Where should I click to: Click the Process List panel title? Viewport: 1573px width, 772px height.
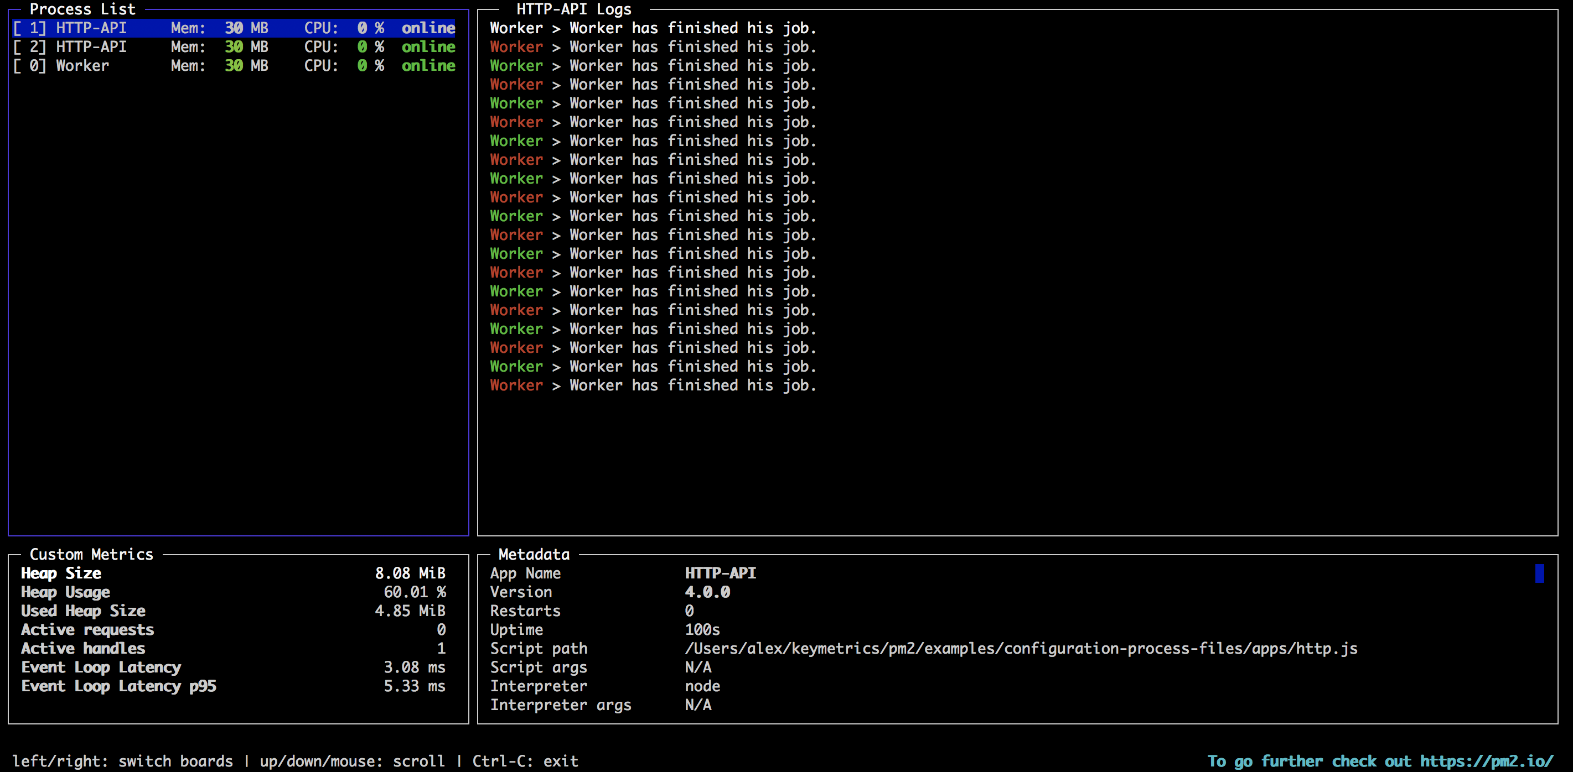82,9
